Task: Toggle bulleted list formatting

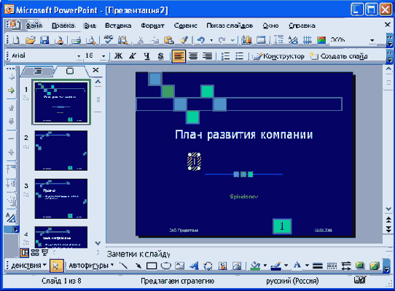Action: [239, 55]
